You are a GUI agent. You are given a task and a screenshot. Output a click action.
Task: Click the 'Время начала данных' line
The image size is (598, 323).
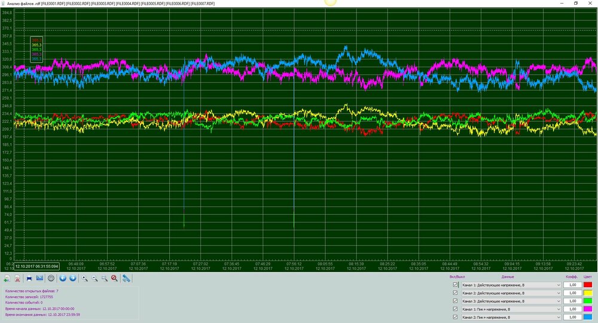39,309
